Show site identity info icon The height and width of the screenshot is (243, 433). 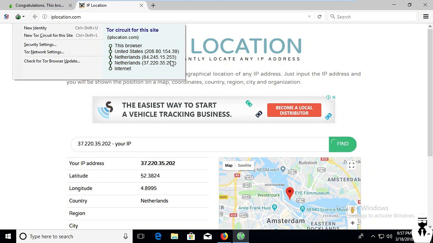pos(44,17)
